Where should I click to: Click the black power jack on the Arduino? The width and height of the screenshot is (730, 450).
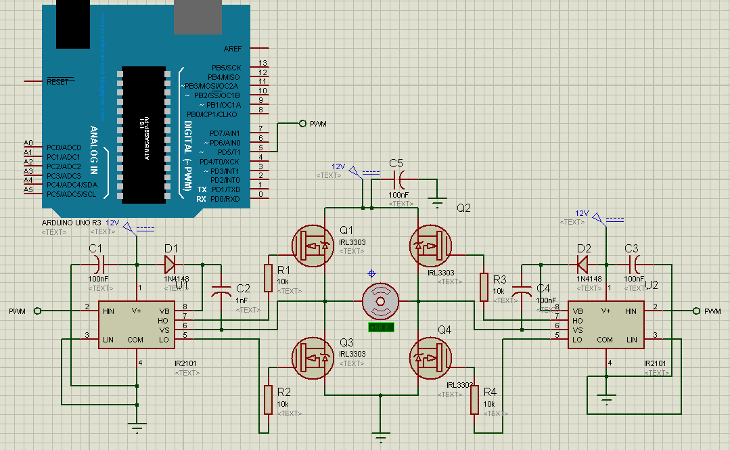click(73, 24)
